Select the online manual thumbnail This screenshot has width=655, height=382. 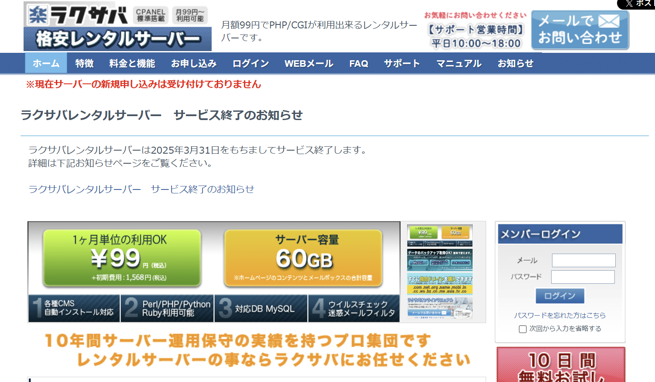click(x=439, y=308)
